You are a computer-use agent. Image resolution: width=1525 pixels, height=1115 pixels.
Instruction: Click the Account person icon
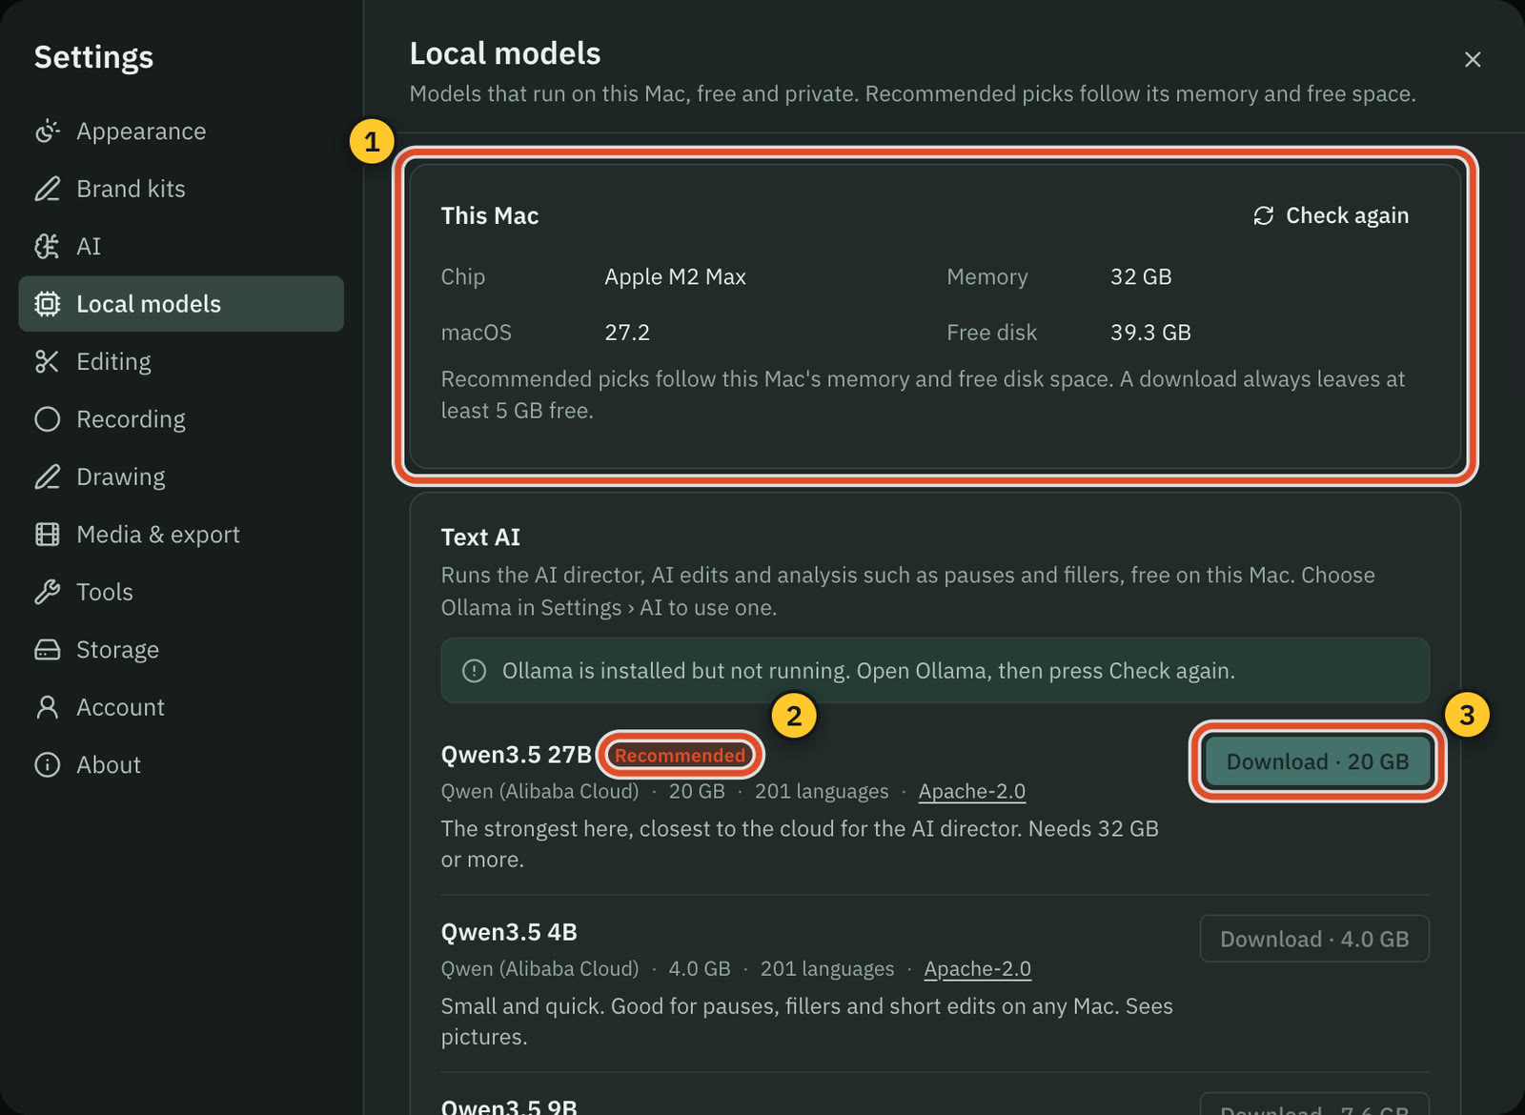point(47,707)
